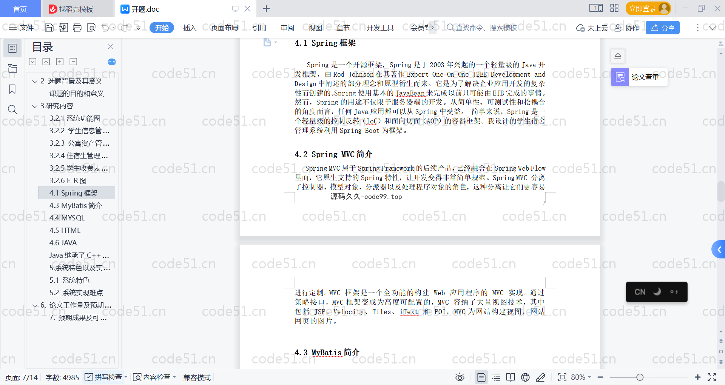This screenshot has height=385, width=725.
Task: Click the 协作 collaborate button
Action: click(x=627, y=28)
